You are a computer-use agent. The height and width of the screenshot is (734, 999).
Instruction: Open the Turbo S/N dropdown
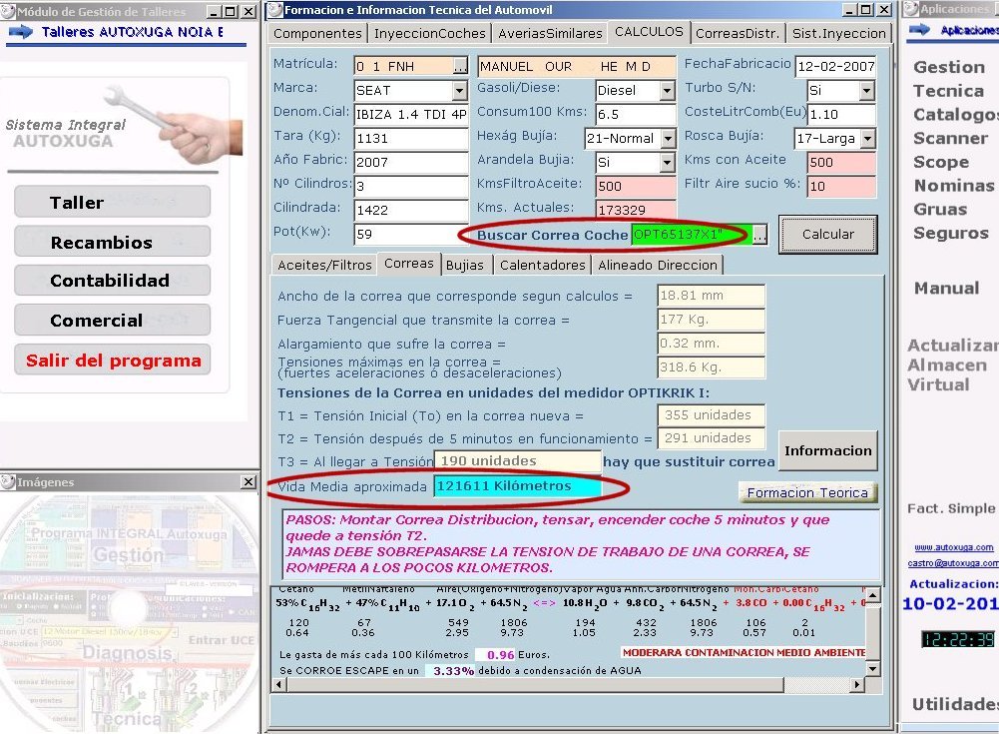pos(866,91)
